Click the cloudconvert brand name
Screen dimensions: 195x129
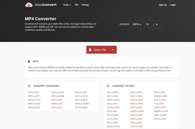point(46,5)
